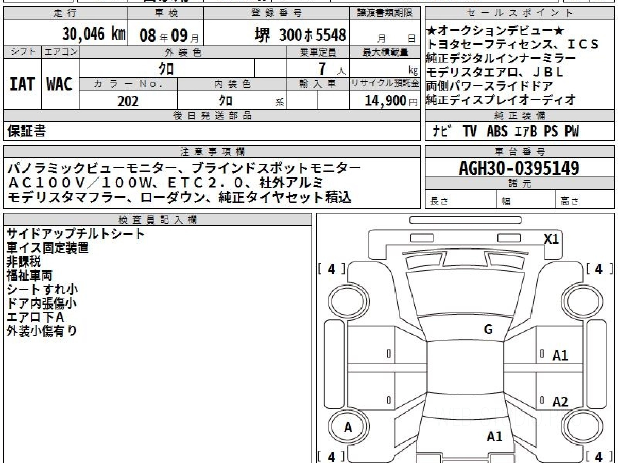Click the G mark on the windshield
The image size is (618, 463).
click(488, 330)
